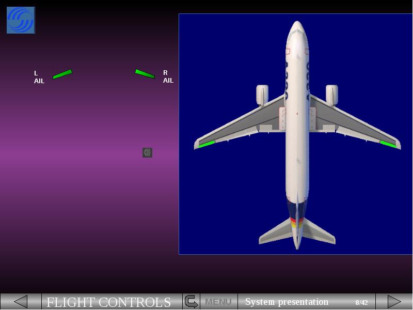Open the MENU button

point(218,302)
